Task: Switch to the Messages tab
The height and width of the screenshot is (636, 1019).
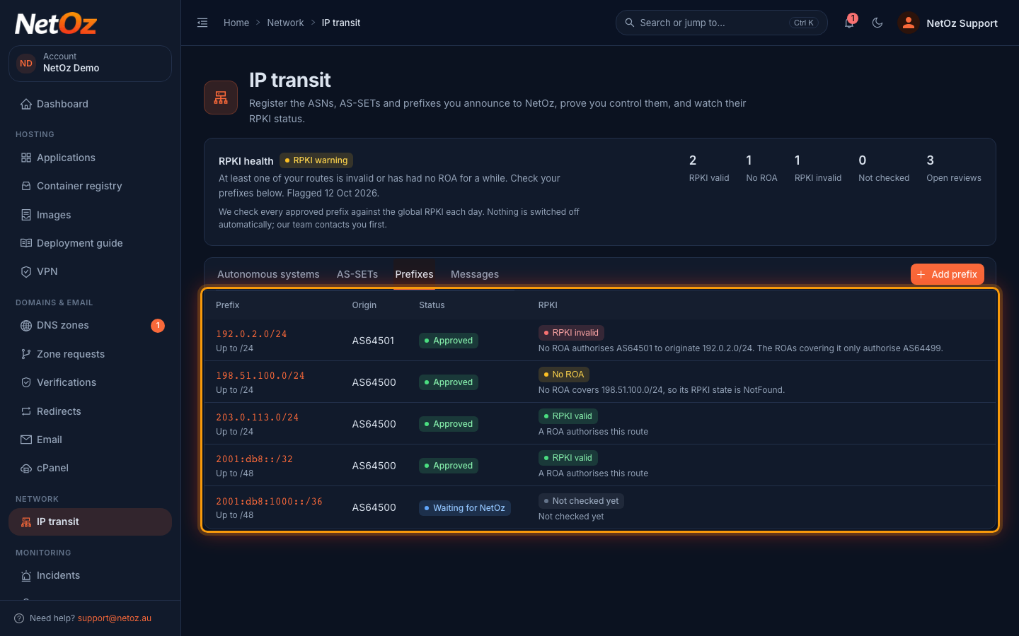Action: 475,274
